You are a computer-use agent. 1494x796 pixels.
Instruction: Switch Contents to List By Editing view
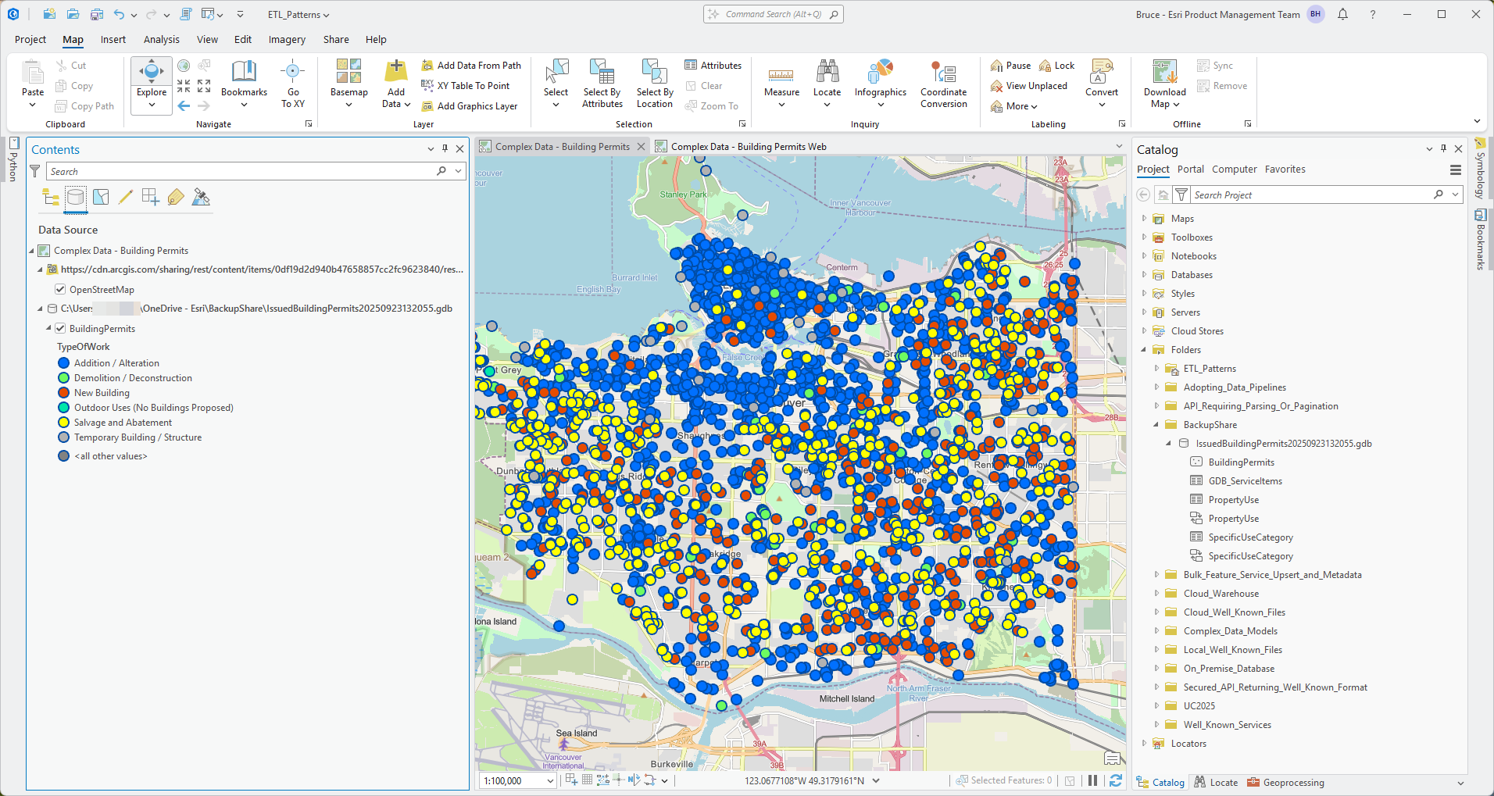pos(126,197)
